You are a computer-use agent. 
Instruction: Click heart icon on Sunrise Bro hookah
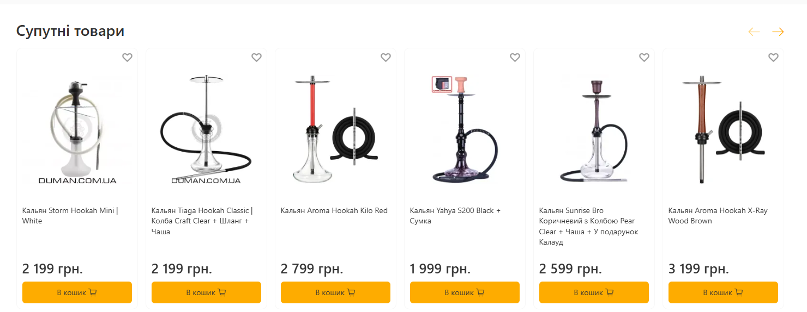[644, 58]
